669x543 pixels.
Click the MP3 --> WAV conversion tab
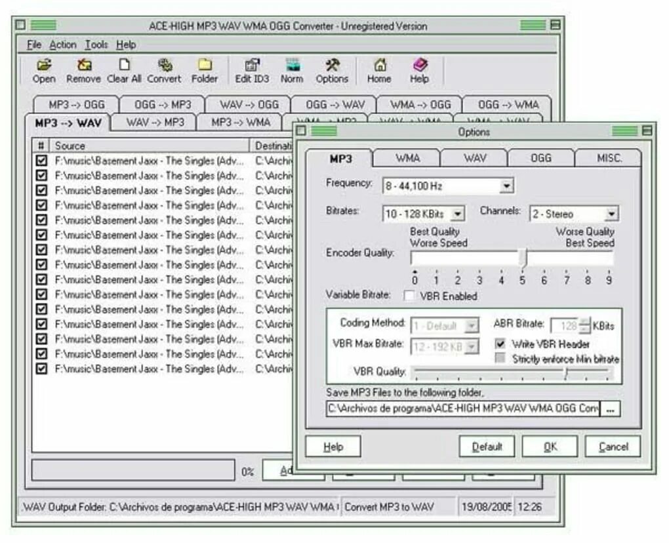(68, 123)
